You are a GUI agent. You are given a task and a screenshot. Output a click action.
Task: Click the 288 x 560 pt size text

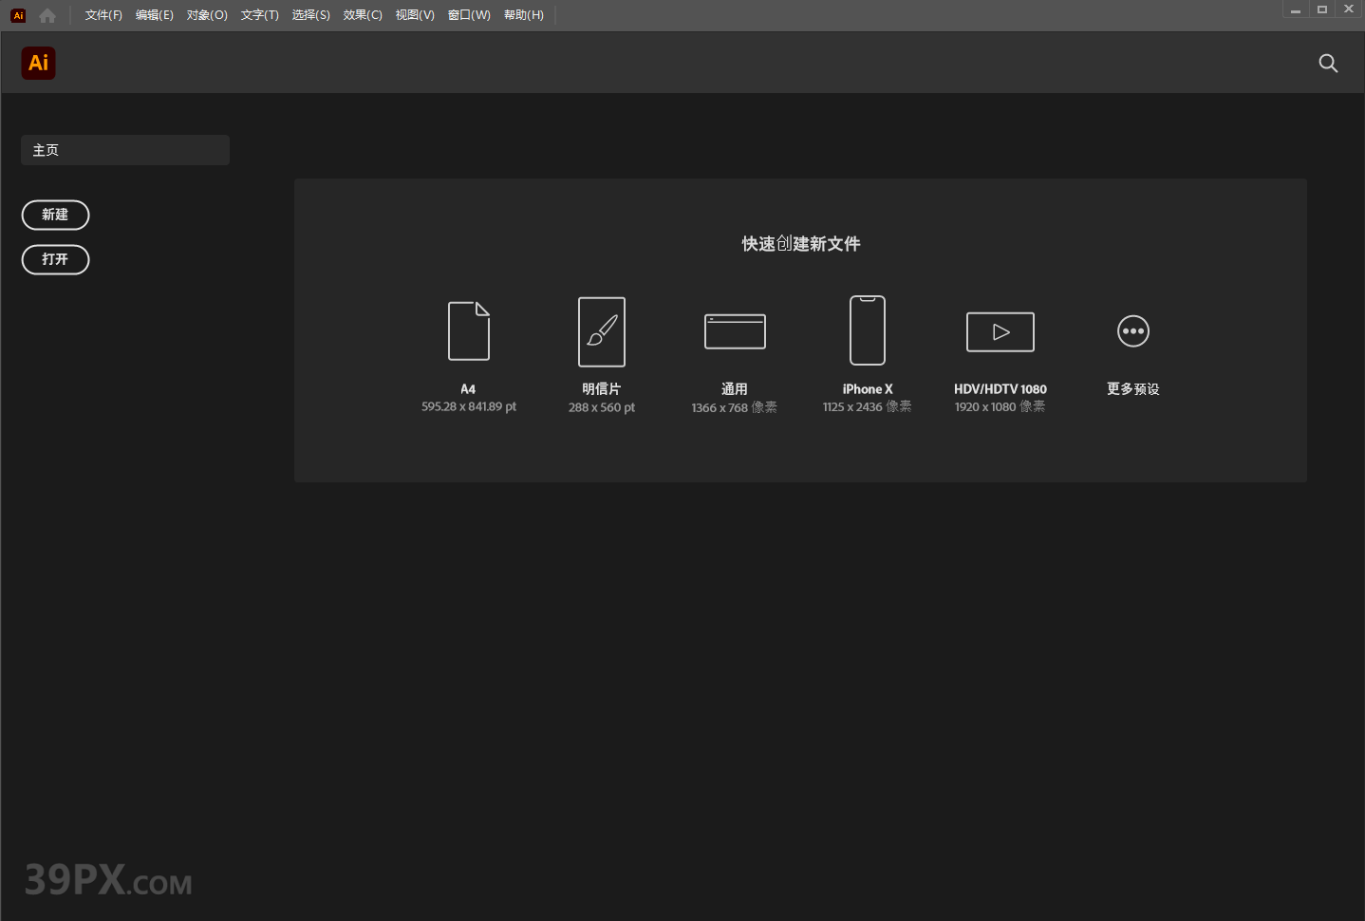[x=602, y=407]
